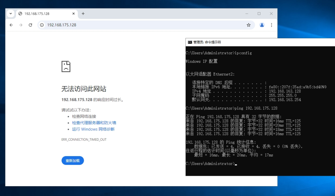Bookmark this page with the star icon
335x196 pixels.
[x=249, y=25]
